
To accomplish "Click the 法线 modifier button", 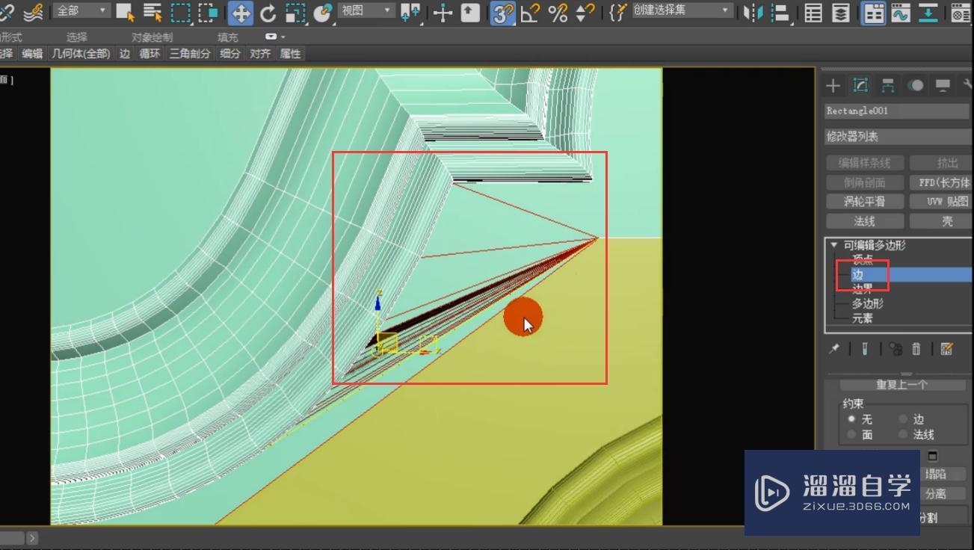I will (864, 221).
